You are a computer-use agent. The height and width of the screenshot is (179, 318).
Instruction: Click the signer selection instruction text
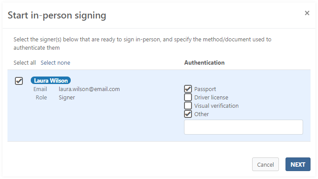tap(142, 43)
